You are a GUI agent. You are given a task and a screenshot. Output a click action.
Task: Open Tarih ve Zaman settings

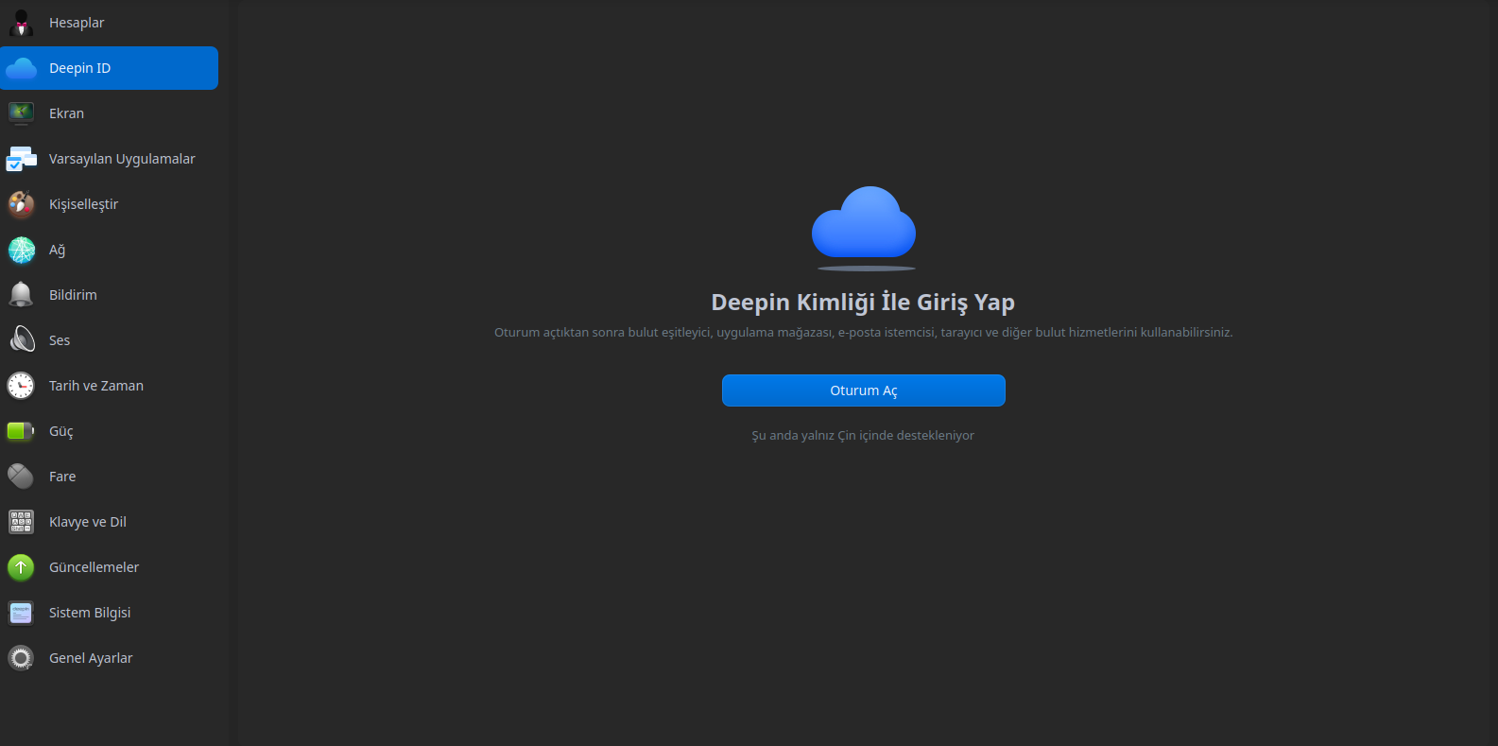coord(110,386)
